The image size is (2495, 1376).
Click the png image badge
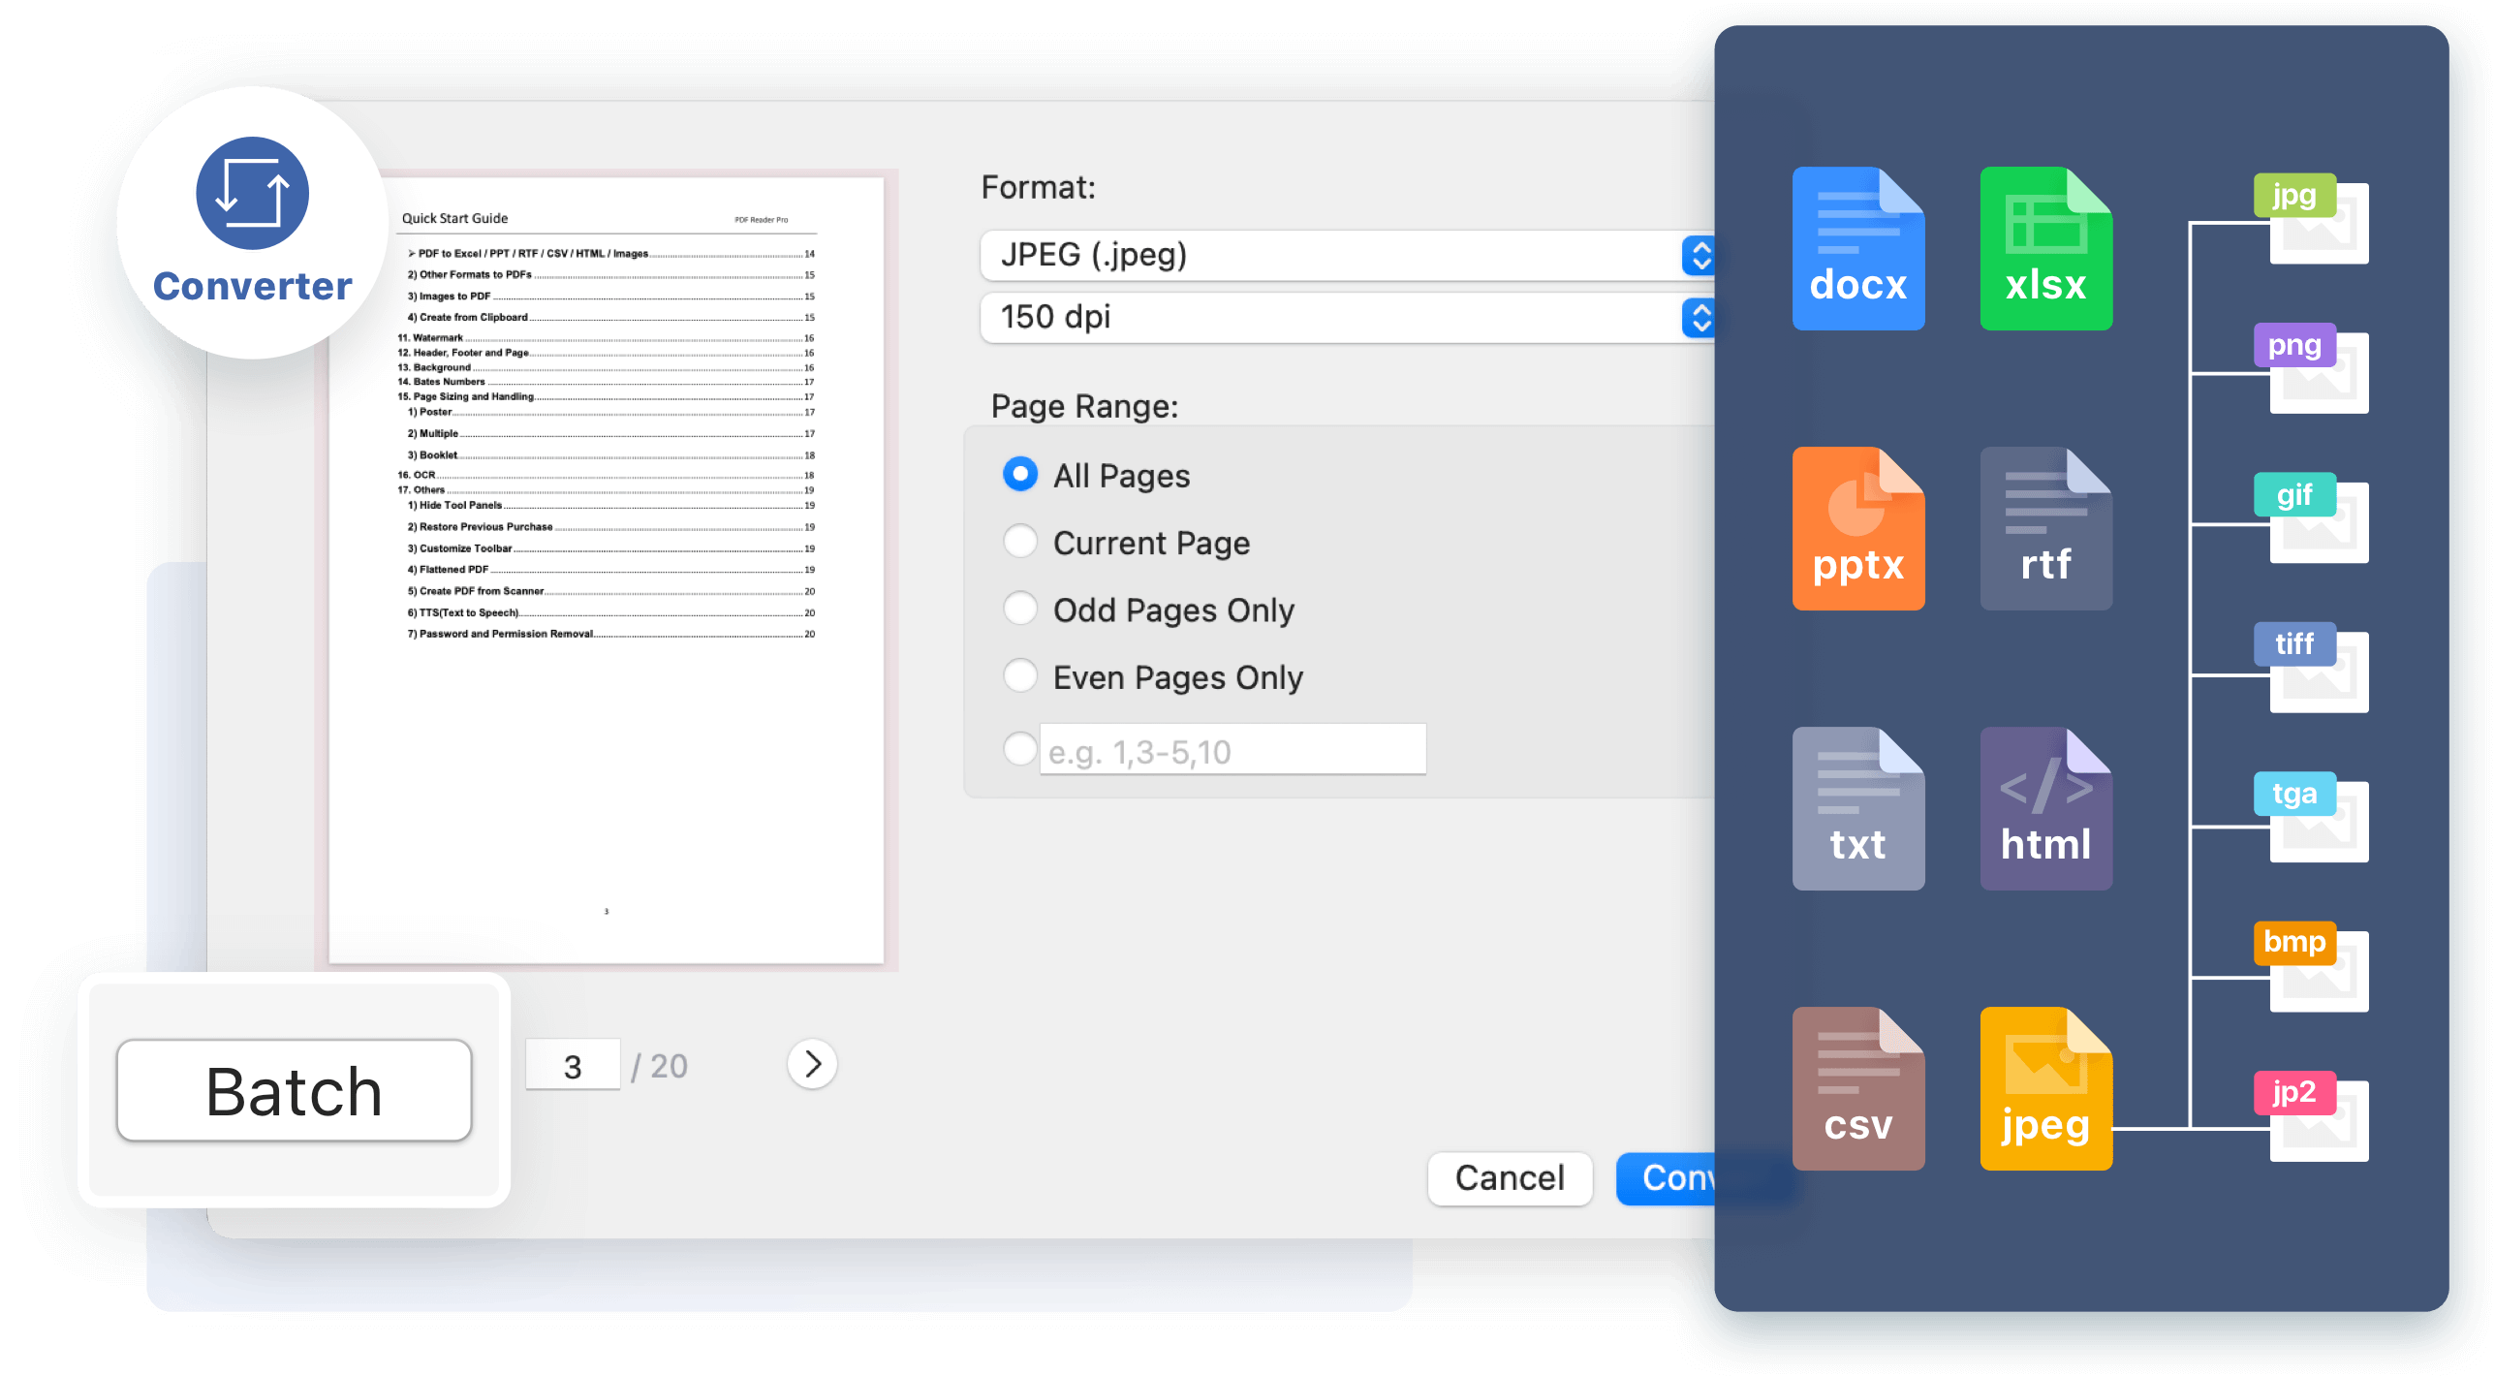2293,346
